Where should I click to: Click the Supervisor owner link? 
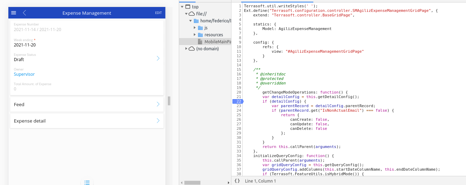click(x=24, y=74)
